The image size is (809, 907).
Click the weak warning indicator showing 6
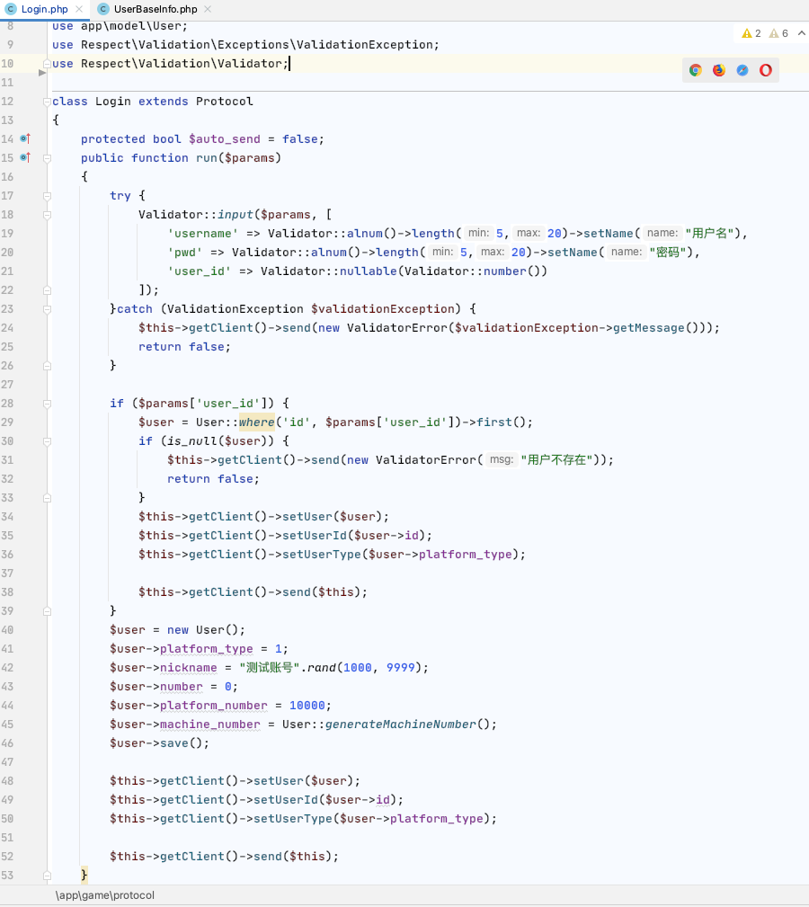point(778,33)
